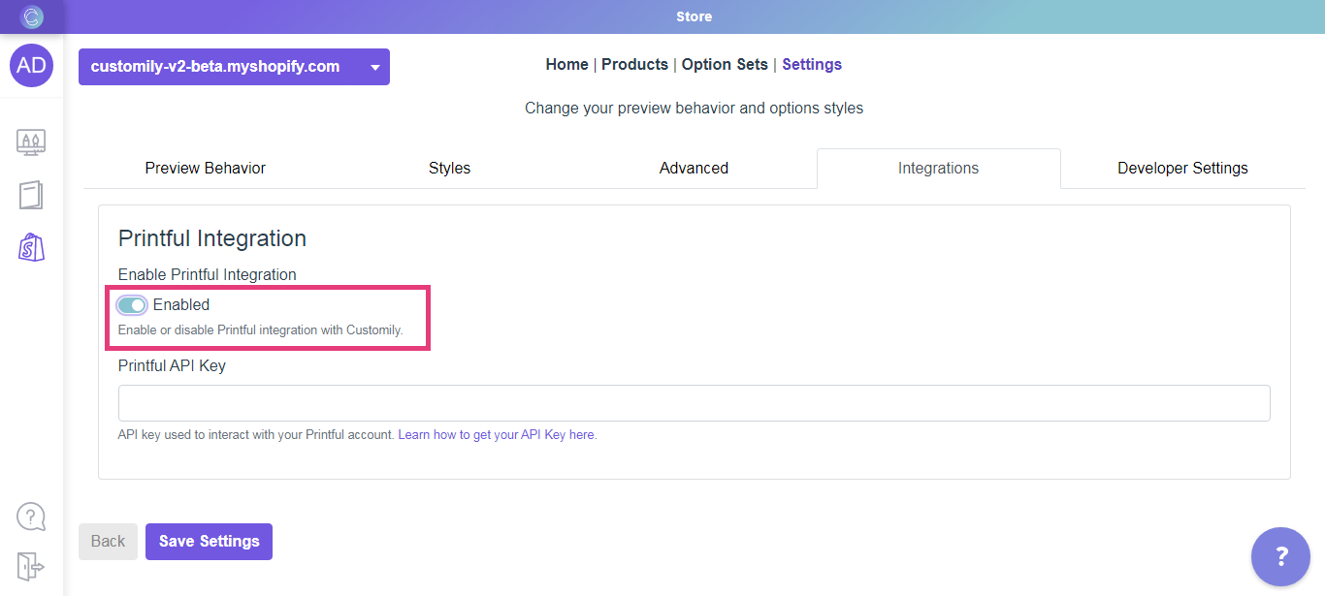Open the AD user avatar

[x=31, y=65]
